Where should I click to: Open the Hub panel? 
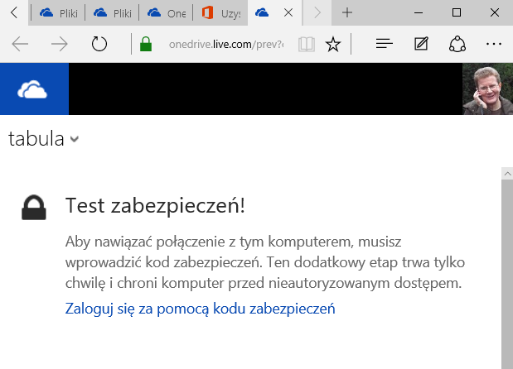coord(384,44)
